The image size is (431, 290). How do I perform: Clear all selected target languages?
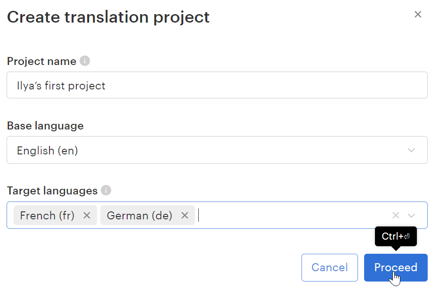396,215
